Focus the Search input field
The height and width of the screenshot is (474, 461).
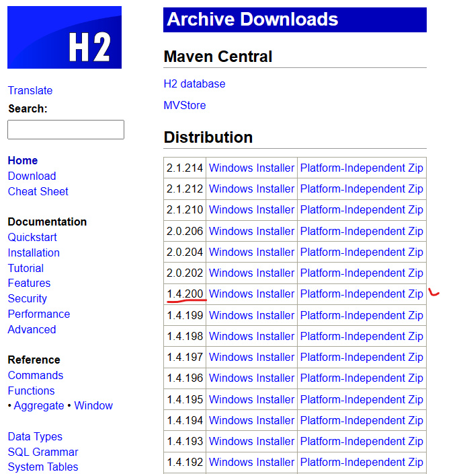(66, 129)
